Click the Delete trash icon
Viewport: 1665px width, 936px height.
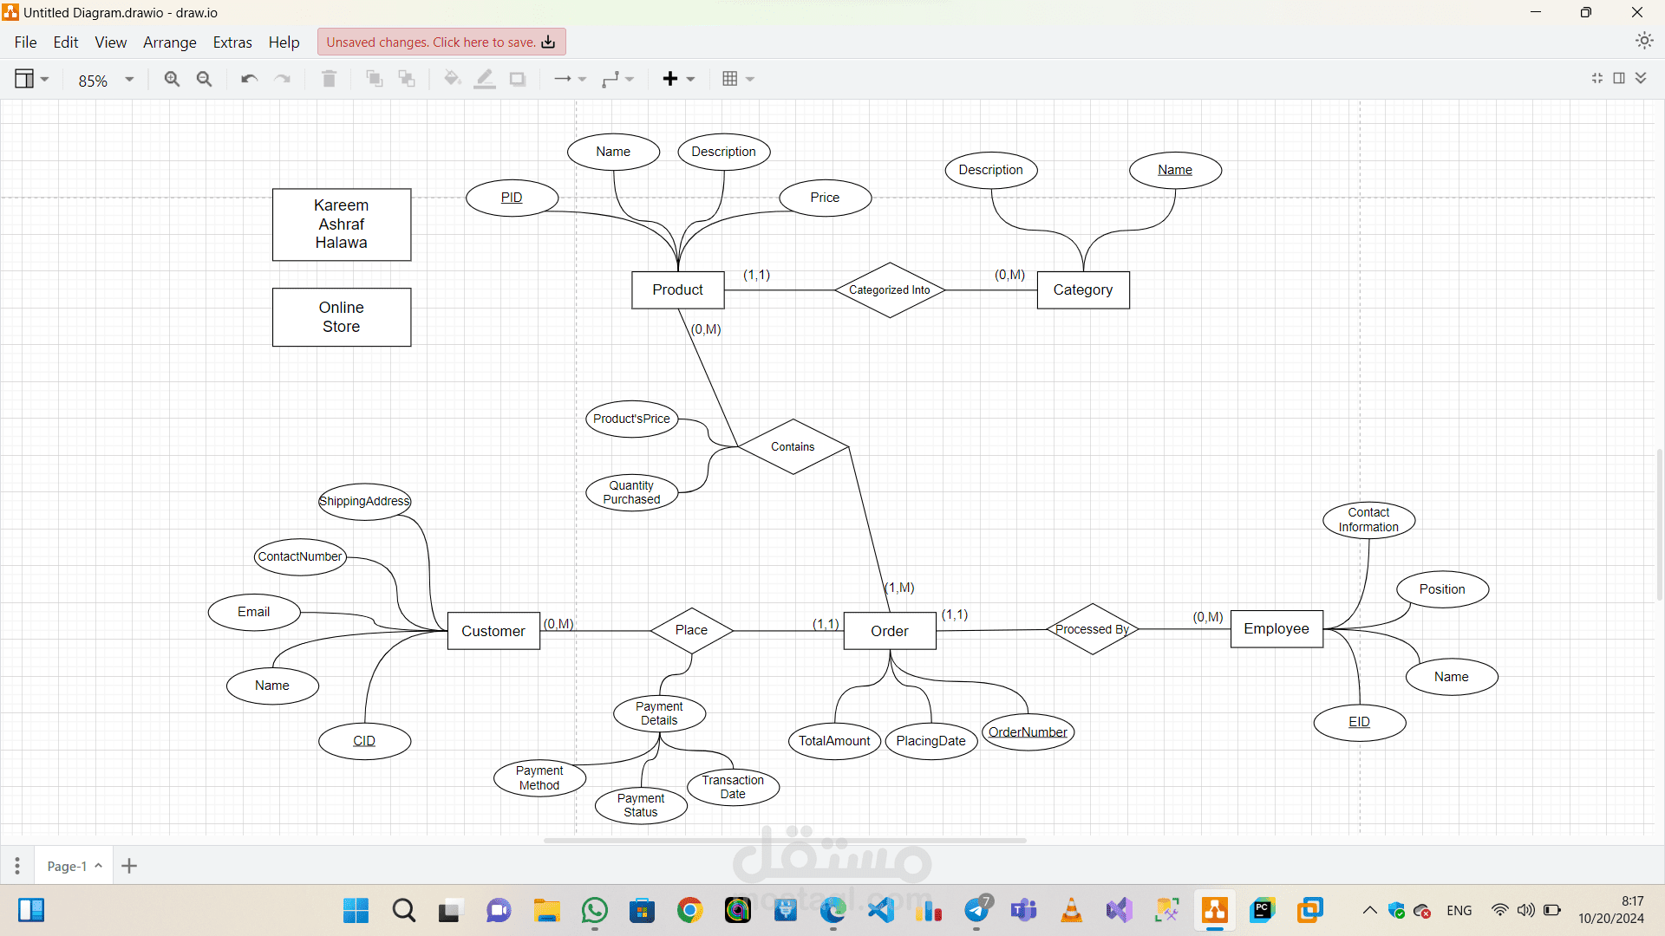pyautogui.click(x=329, y=79)
